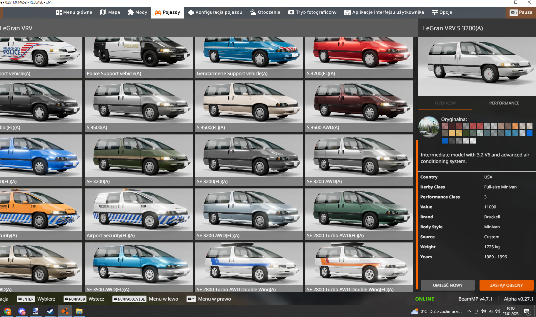Click the Belasco City Police van thumbnail
Viewport: 536px width, 317px height.
coord(41,58)
